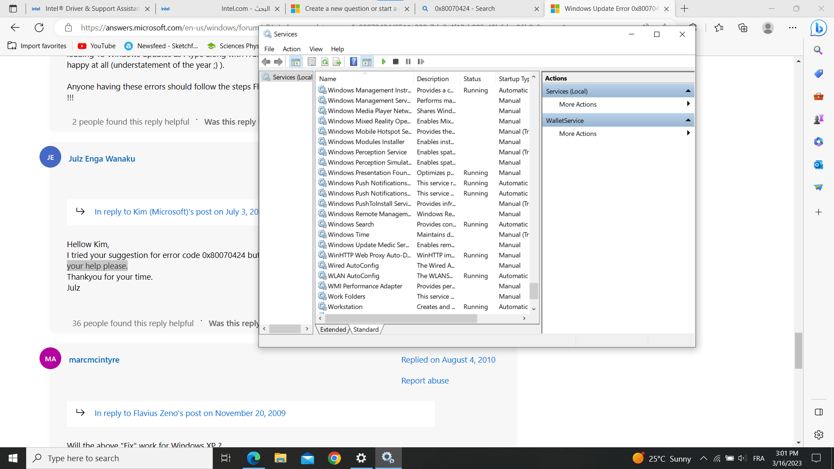
Task: Sort services by Status column header
Action: (x=477, y=79)
